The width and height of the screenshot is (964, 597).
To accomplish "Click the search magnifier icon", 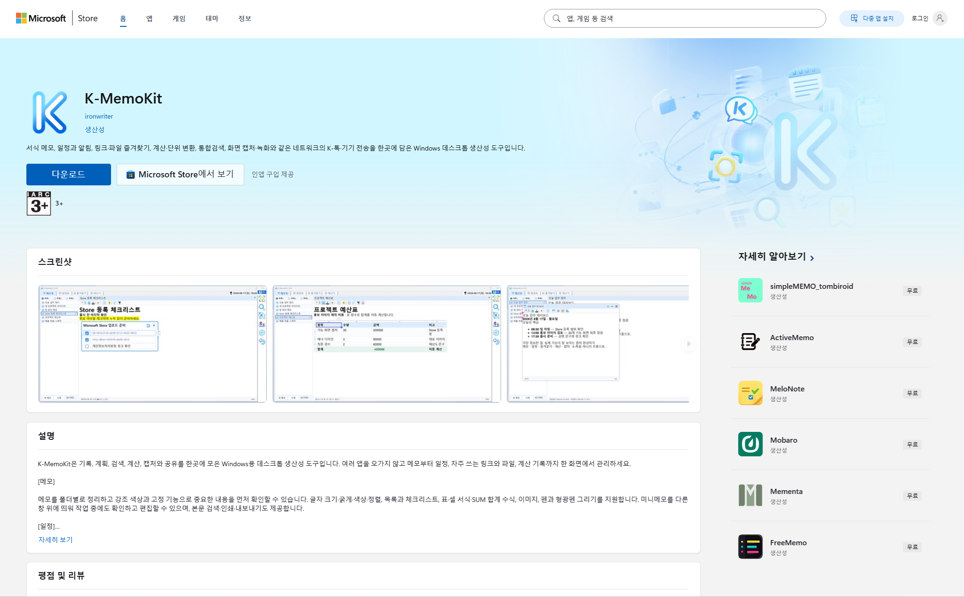I will point(557,18).
